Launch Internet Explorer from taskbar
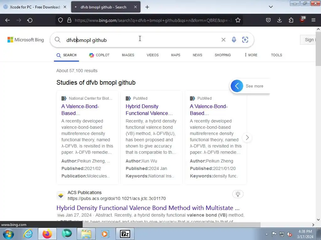 coord(28,234)
